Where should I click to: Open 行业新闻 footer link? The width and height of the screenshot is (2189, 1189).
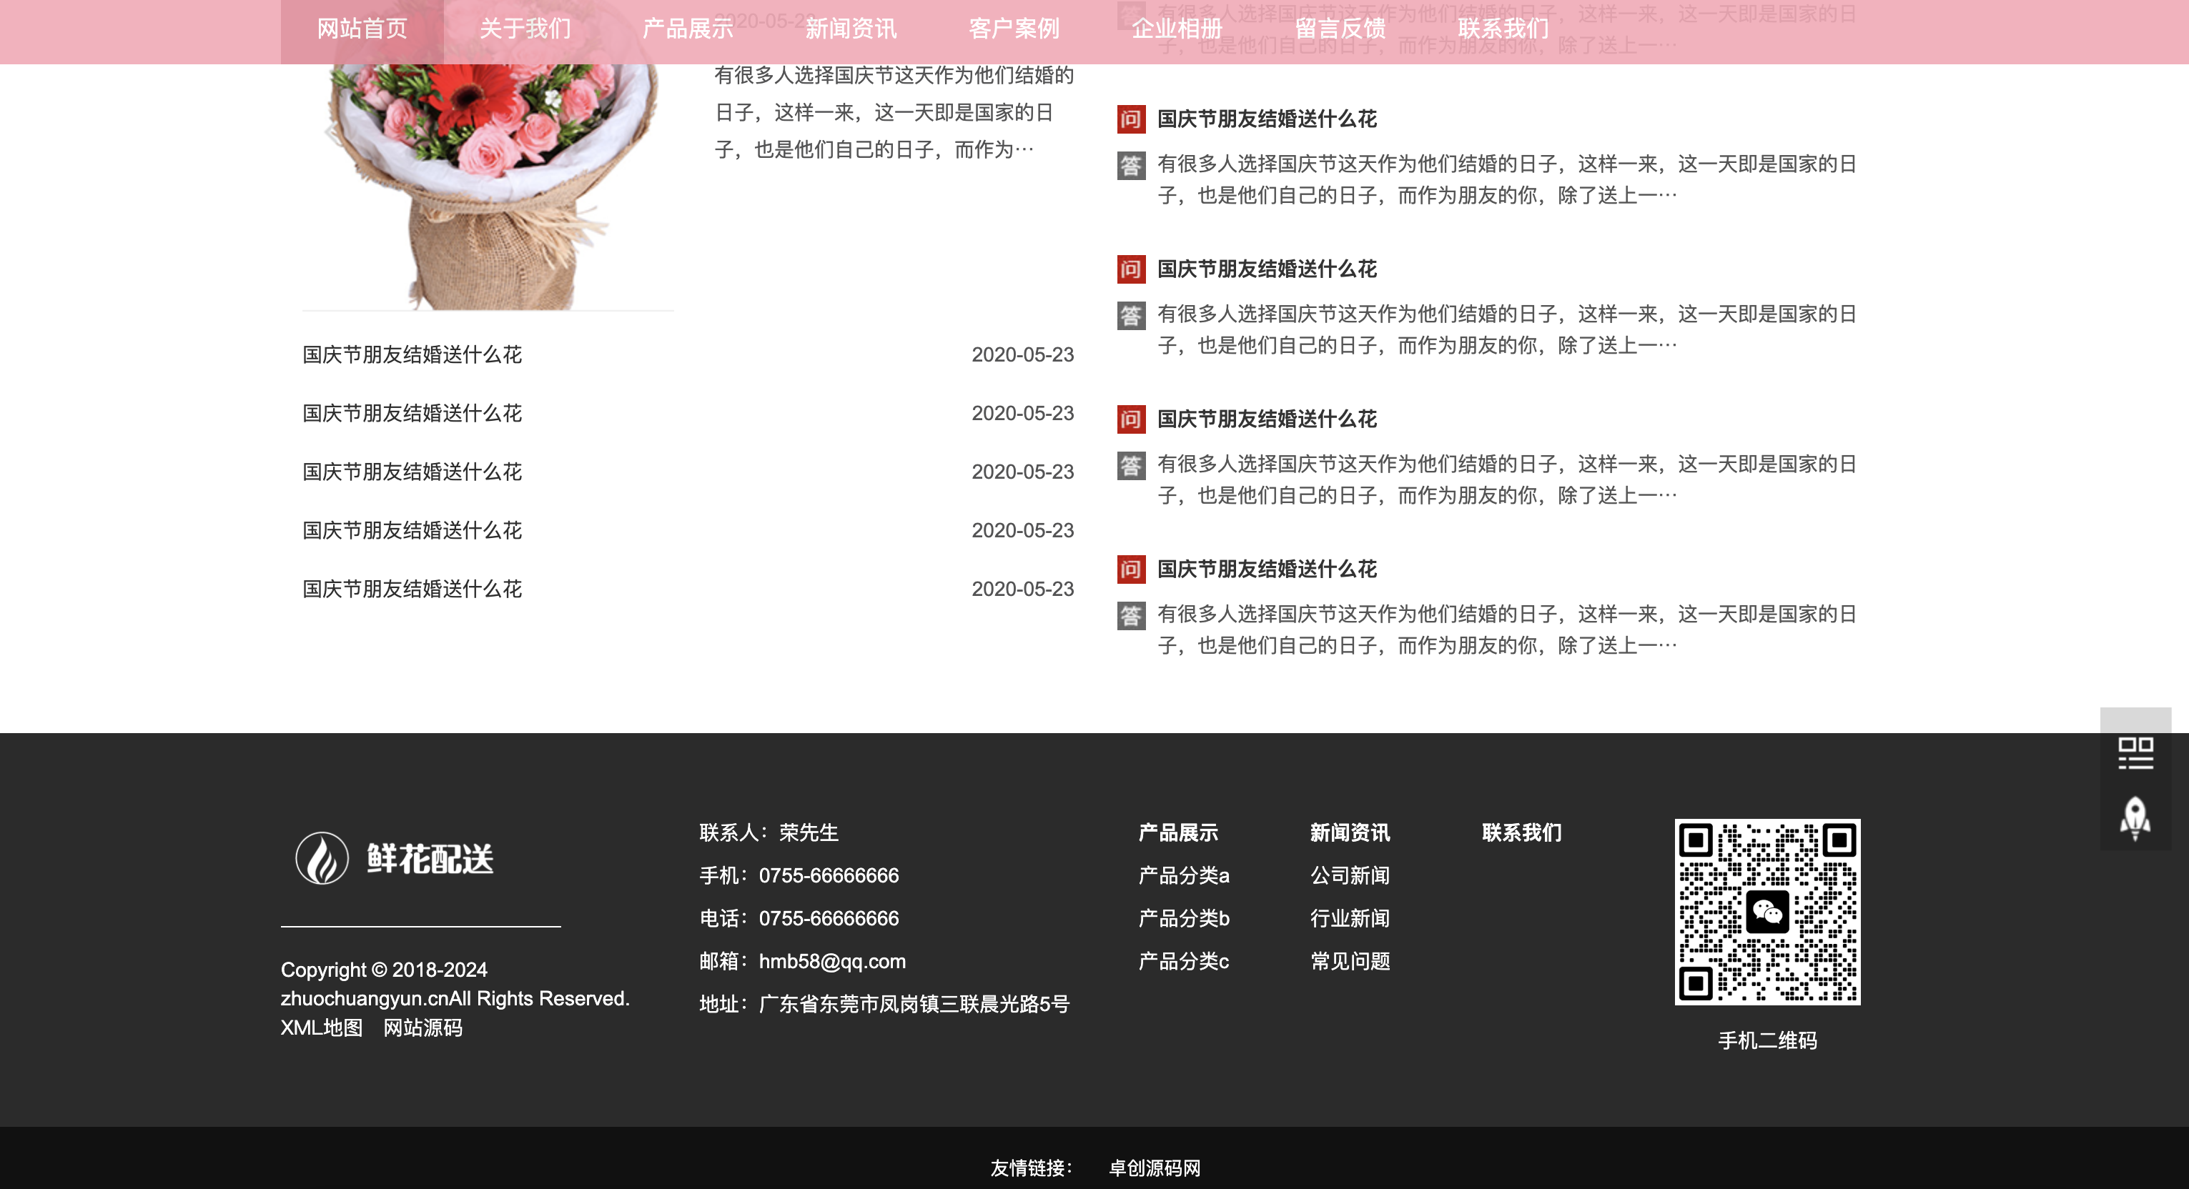[x=1350, y=918]
